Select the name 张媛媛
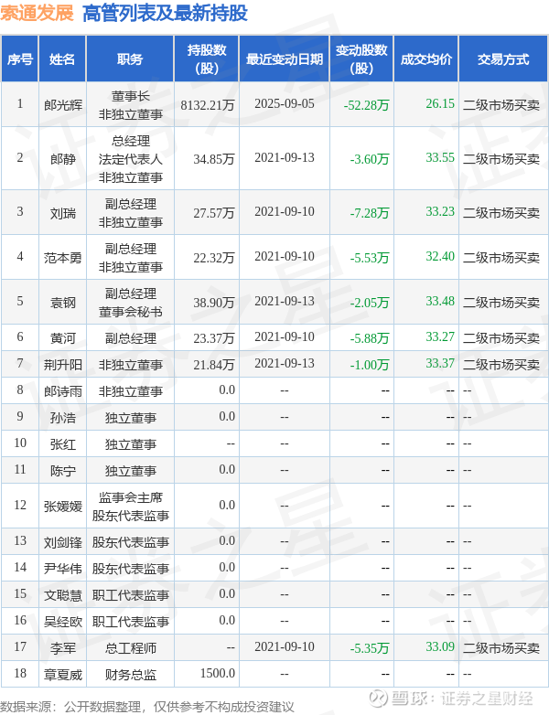549x715 pixels. coord(63,507)
